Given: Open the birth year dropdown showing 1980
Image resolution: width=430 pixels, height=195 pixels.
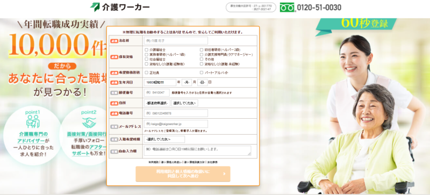Looking at the screenshot, I should tap(160, 82).
